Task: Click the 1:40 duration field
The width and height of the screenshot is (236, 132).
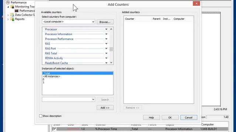Action: pos(217,117)
